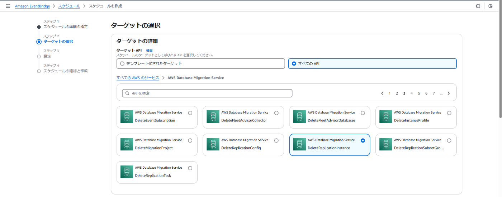
Task: Click the DeleteEventSubscription database icon
Action: pos(127,117)
